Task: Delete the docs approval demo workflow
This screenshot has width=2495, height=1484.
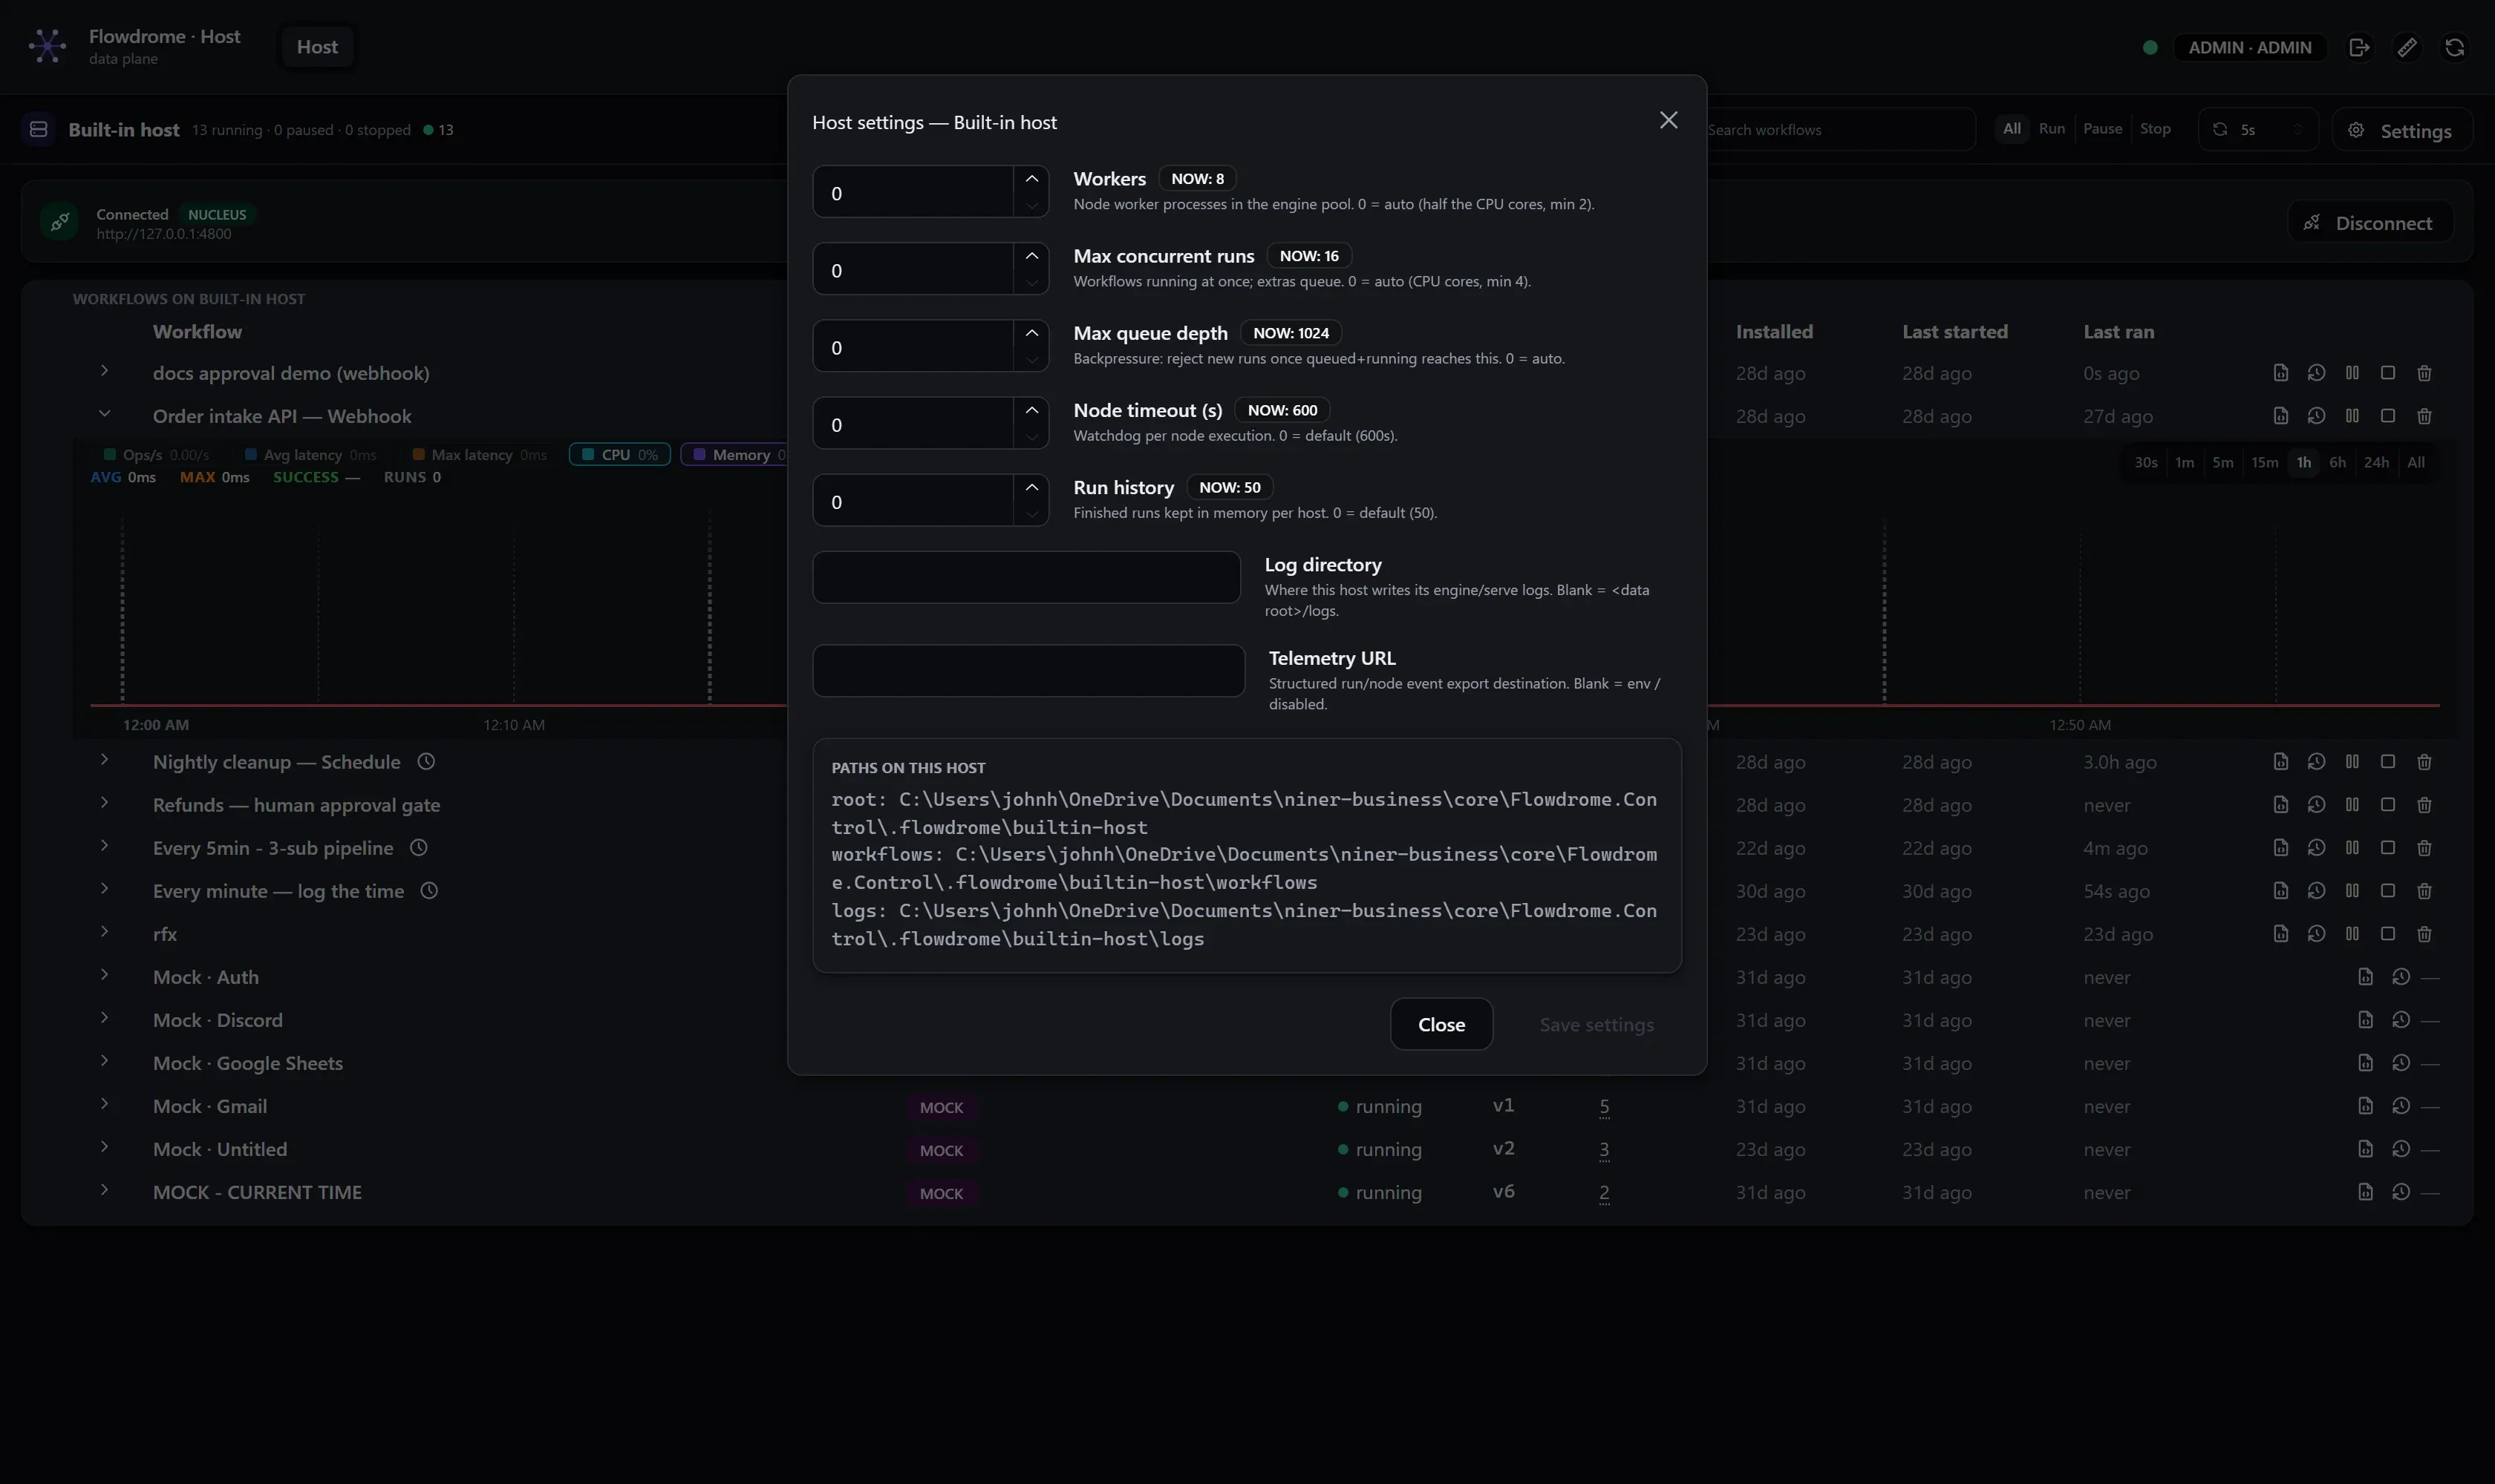Action: click(x=2424, y=373)
